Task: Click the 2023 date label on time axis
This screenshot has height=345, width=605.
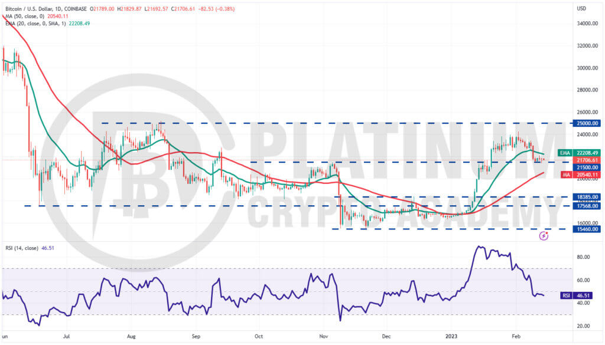Action: [451, 336]
